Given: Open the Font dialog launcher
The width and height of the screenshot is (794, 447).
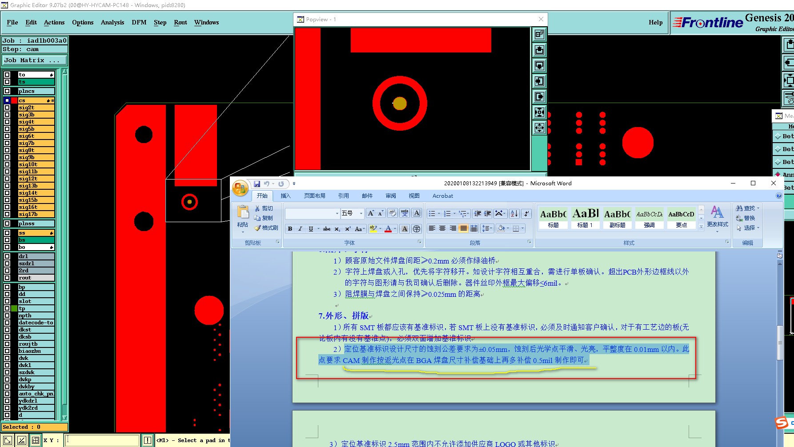Looking at the screenshot, I should click(x=419, y=242).
